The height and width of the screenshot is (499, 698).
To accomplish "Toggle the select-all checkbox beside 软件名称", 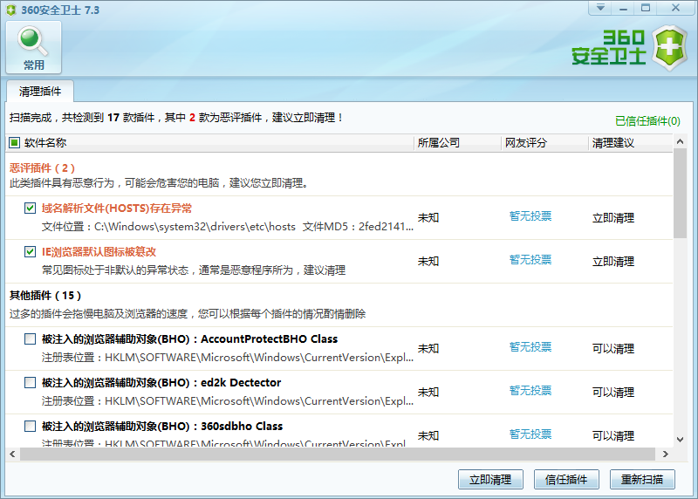I will click(x=15, y=143).
